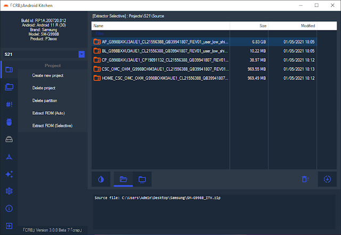Click the 38.97 MB size cell
Screen dimensions: 341x235
258,60
